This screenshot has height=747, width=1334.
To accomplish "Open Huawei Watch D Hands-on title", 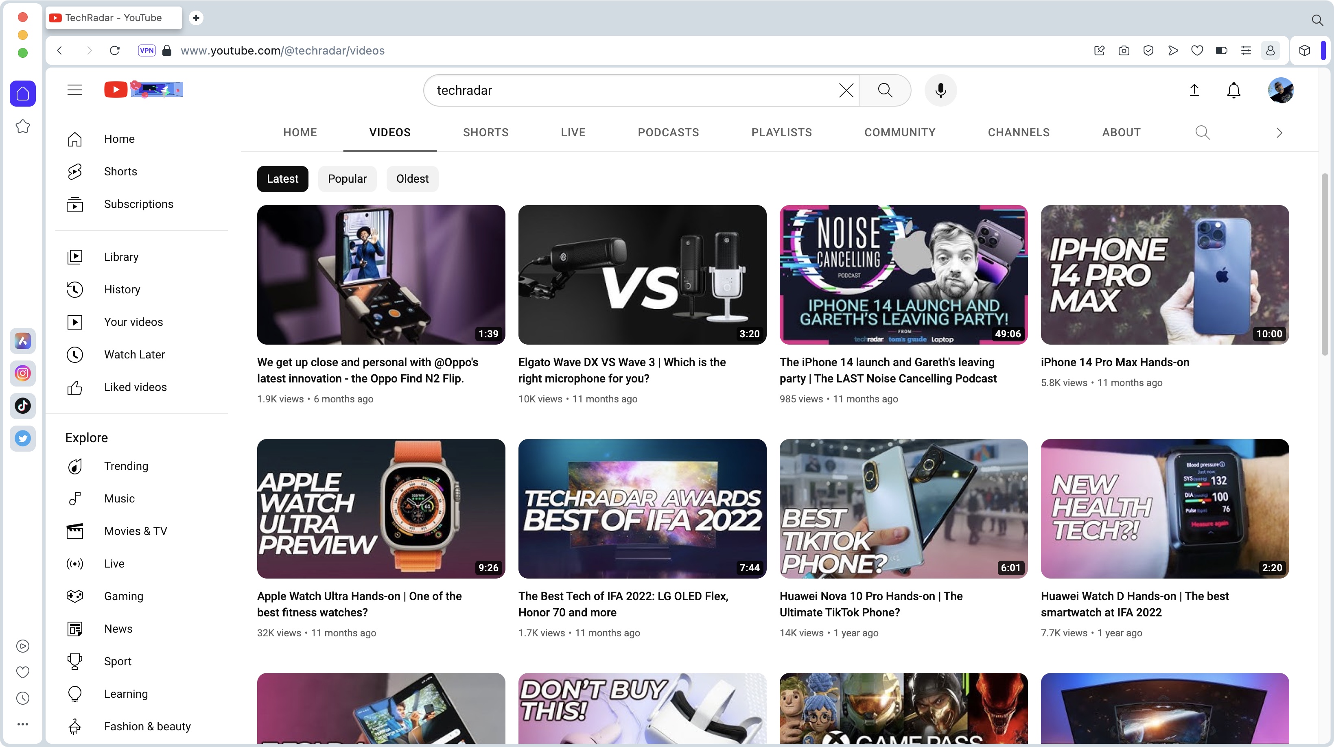I will point(1135,604).
